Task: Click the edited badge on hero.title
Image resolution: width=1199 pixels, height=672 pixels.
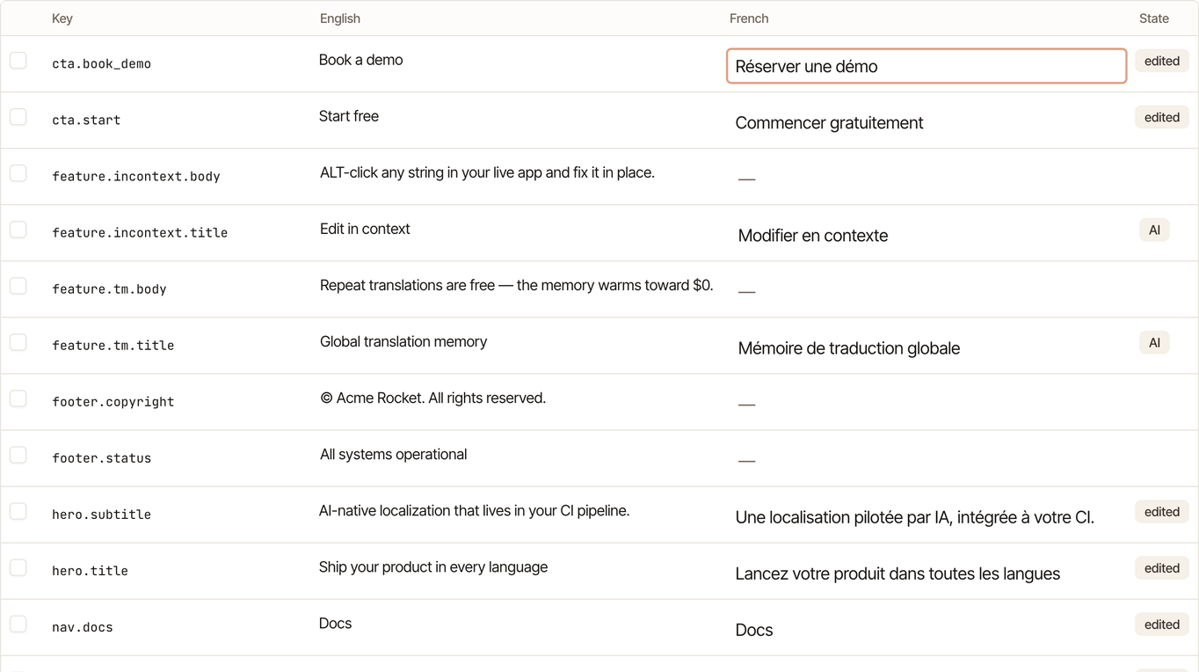Action: point(1162,567)
